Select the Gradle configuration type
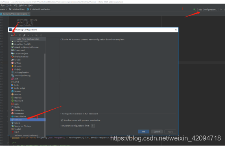225x146 pixels. point(28,60)
